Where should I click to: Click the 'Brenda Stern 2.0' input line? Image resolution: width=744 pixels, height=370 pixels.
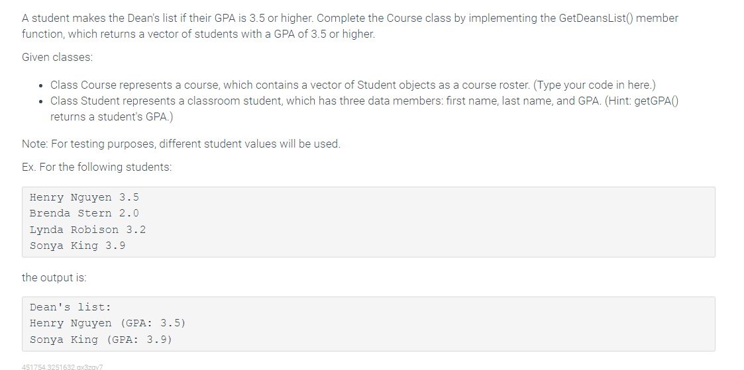(84, 213)
